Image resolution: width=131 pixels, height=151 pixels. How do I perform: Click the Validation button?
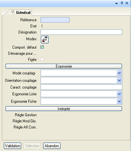coord(13,146)
